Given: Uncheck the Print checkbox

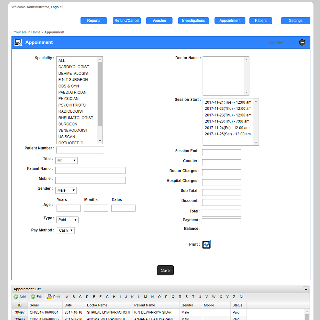Looking at the screenshot, I should [207, 244].
